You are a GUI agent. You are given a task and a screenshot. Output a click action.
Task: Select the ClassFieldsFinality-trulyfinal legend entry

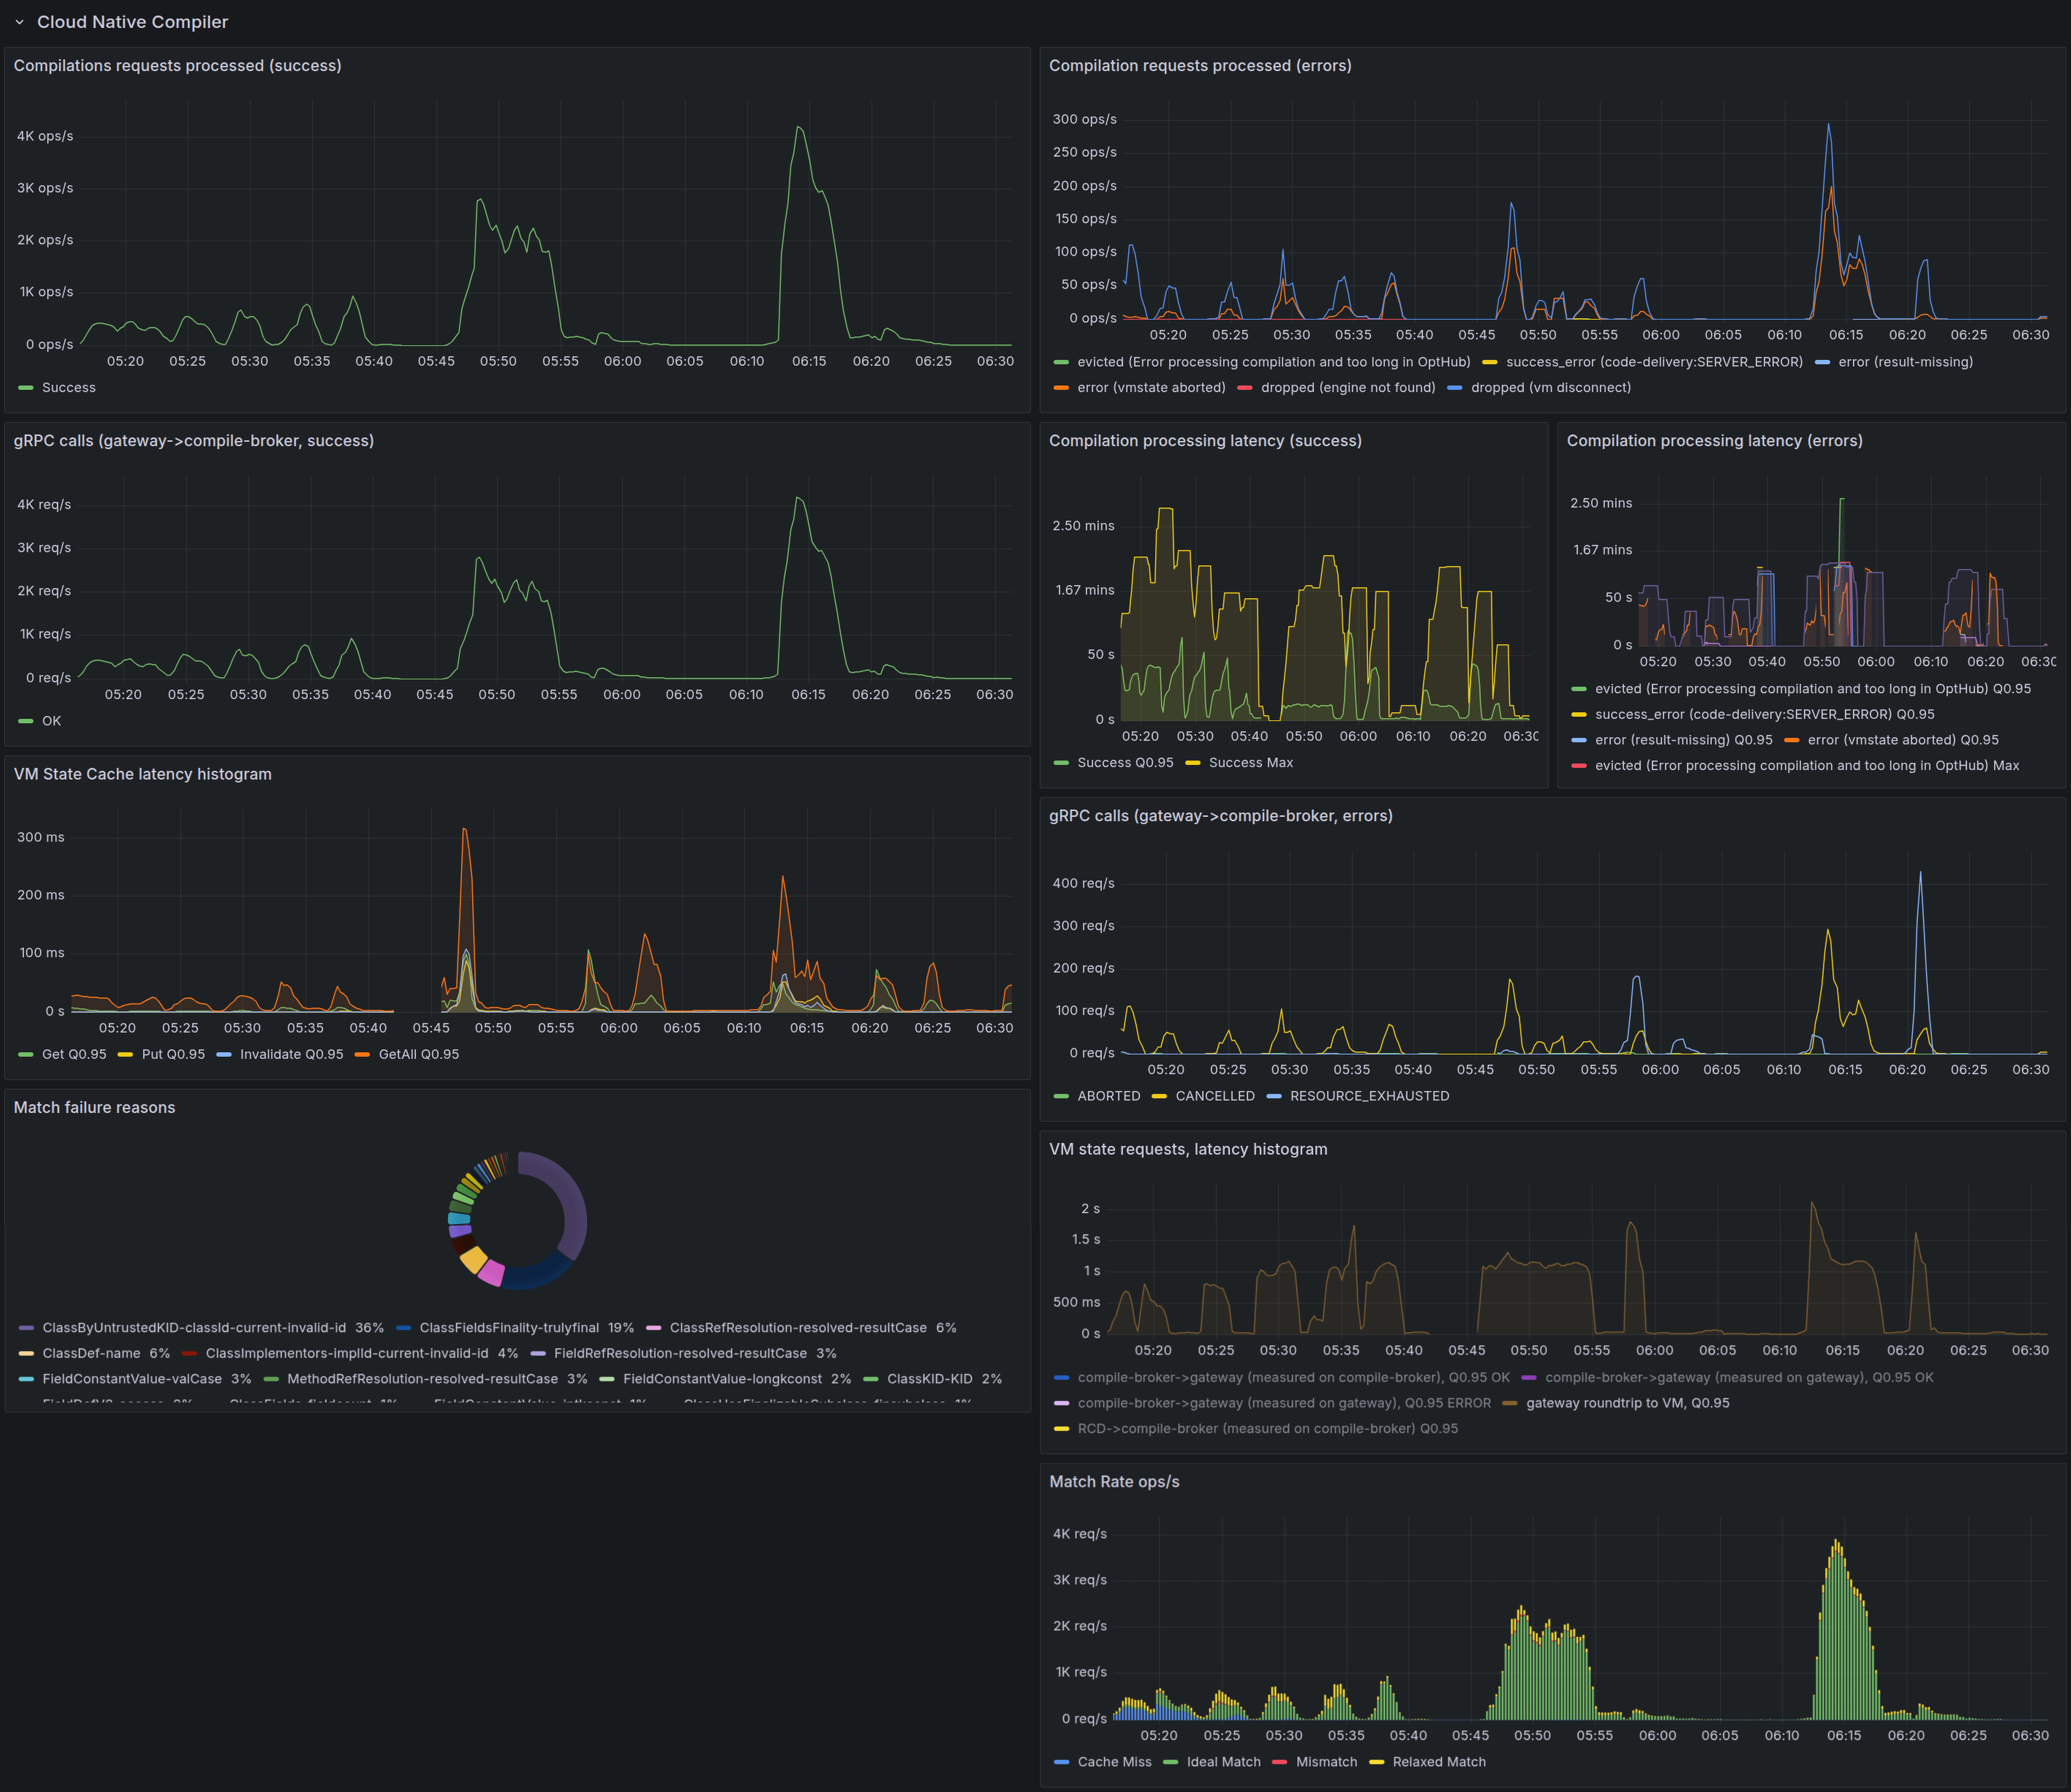510,1327
